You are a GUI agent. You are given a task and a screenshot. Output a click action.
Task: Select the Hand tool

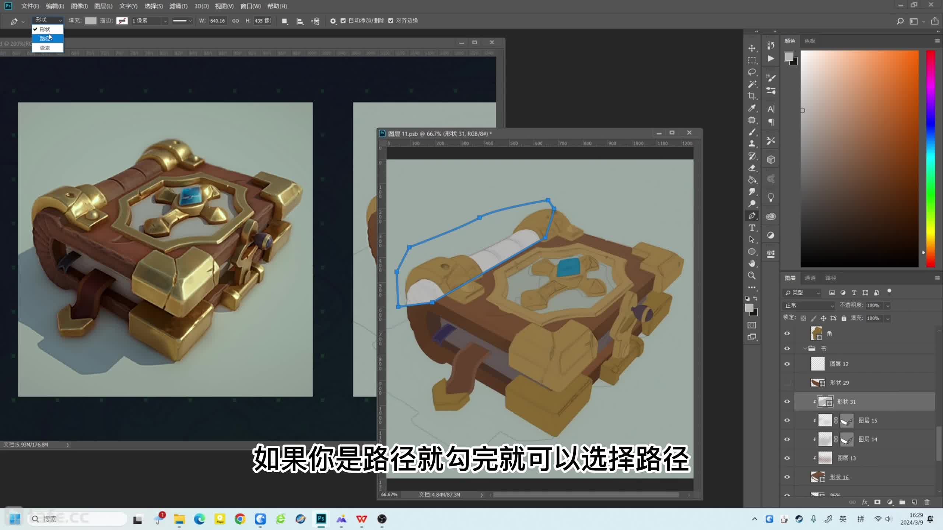pos(752,264)
